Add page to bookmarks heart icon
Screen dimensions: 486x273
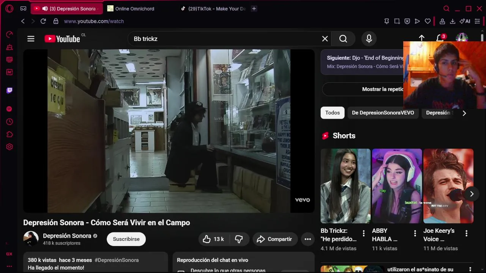click(428, 21)
